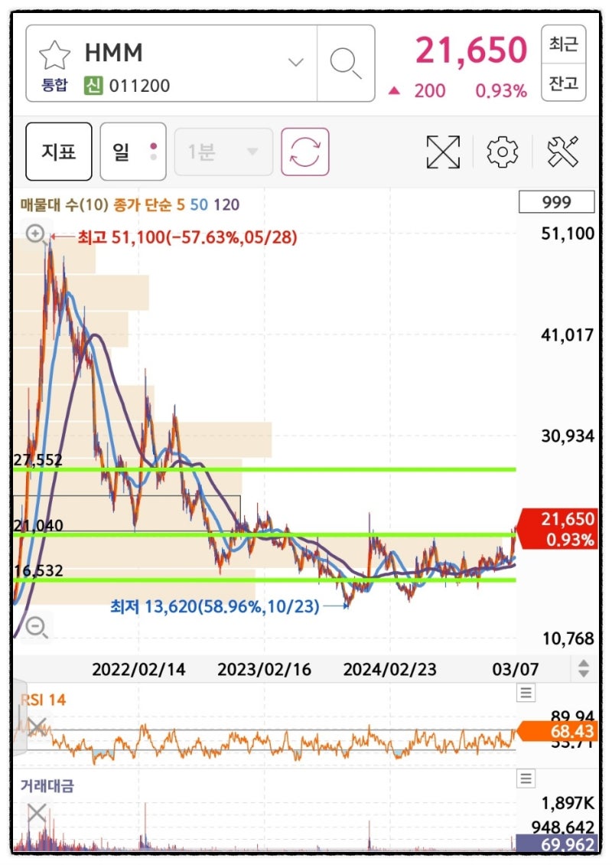This screenshot has width=612, height=865.
Task: Select the 최고 51,100 high label
Action: tap(187, 237)
